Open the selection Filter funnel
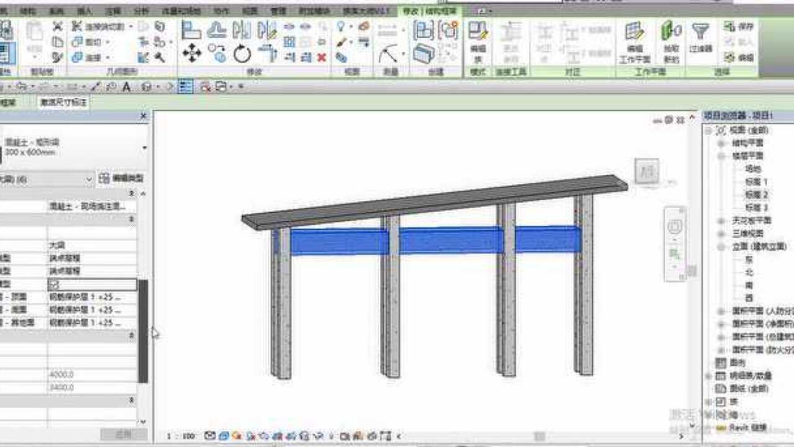794x447 pixels. pos(701,37)
